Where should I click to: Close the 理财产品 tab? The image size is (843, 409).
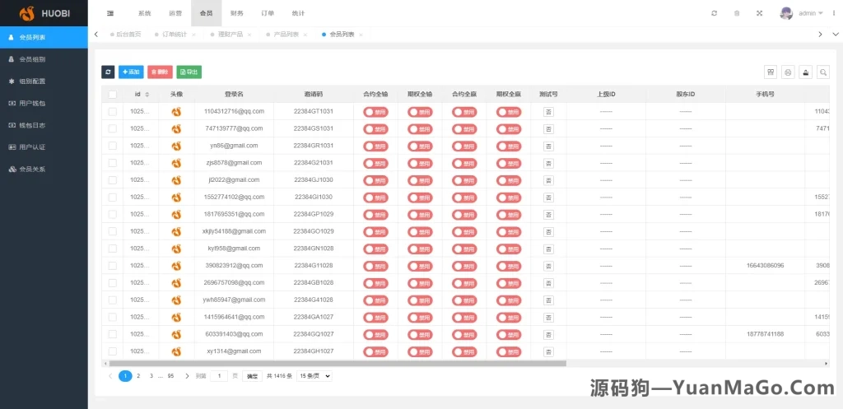click(249, 35)
